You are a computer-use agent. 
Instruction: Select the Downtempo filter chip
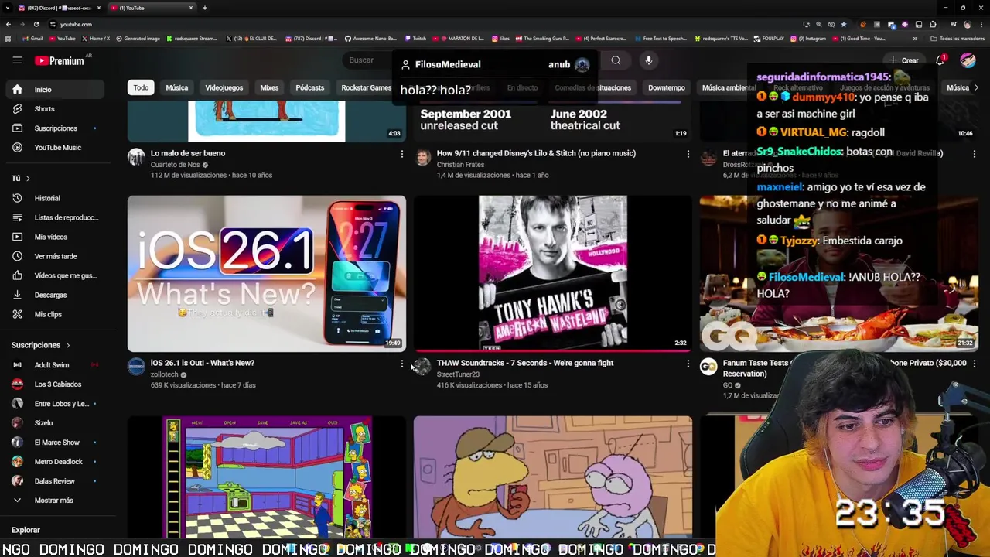coord(667,87)
